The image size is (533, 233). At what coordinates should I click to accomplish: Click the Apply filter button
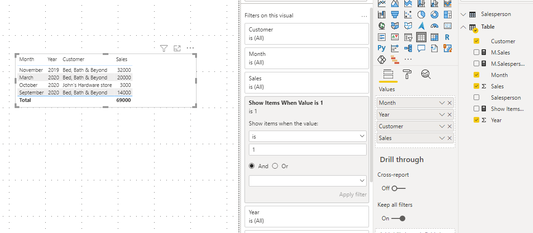tap(353, 194)
